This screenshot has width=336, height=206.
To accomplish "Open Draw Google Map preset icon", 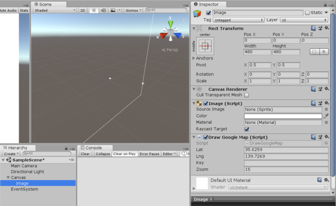I will (320, 137).
